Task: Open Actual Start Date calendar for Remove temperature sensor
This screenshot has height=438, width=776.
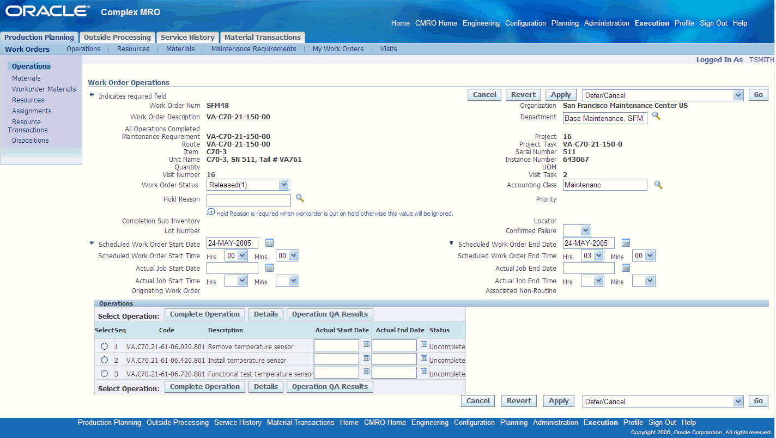Action: click(x=367, y=344)
